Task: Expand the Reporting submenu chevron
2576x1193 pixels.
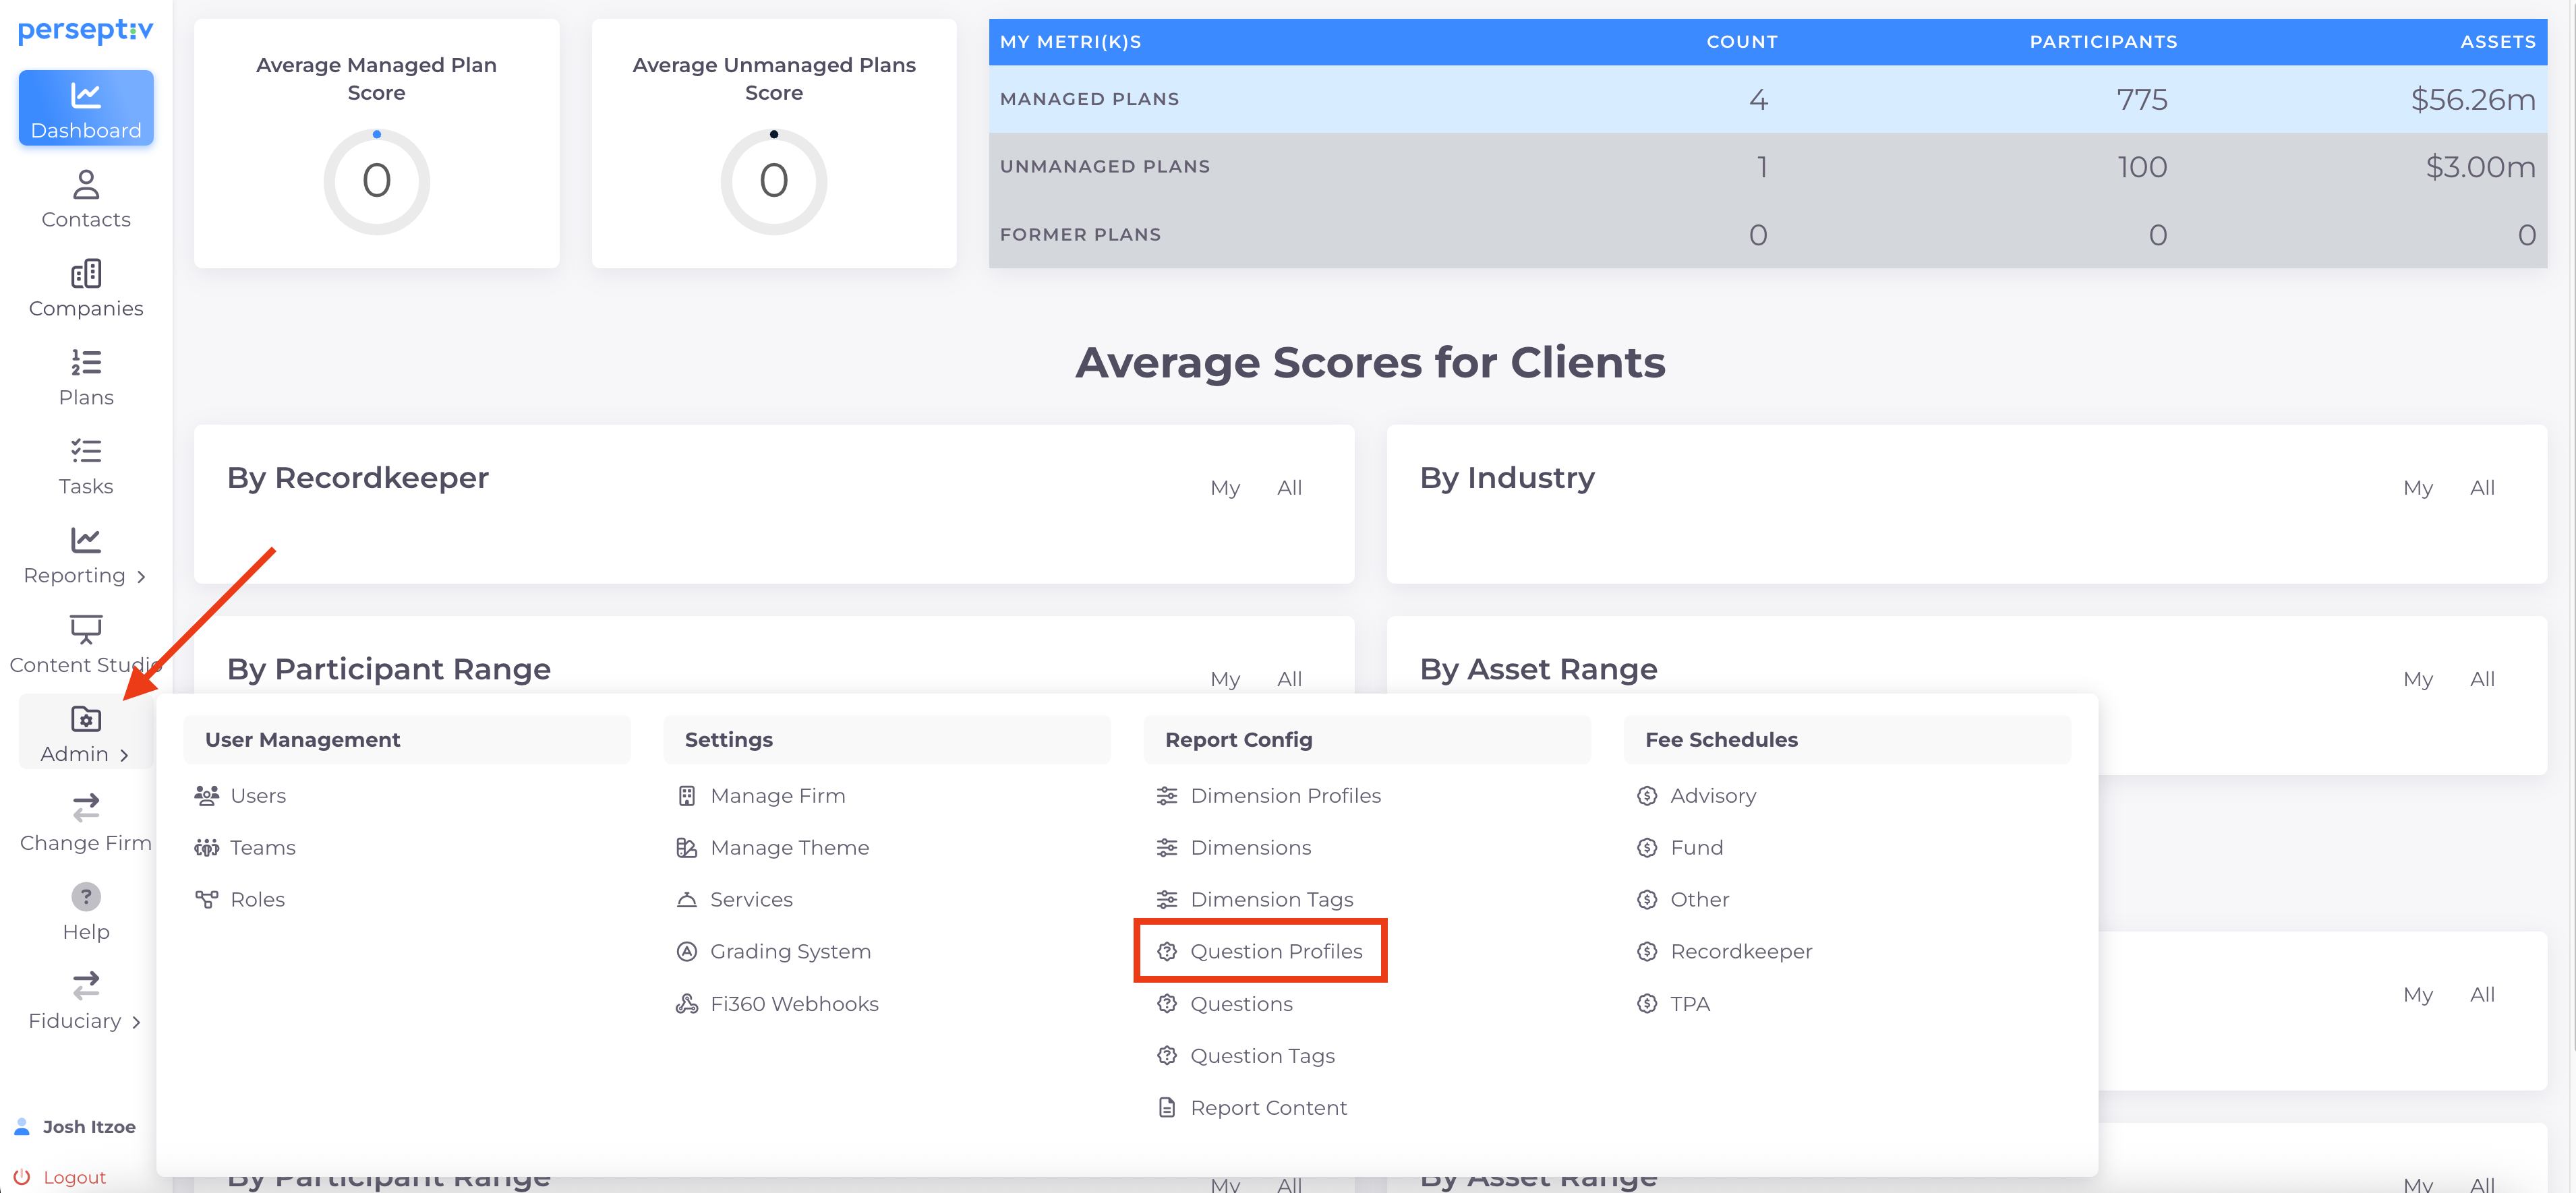Action: (141, 576)
